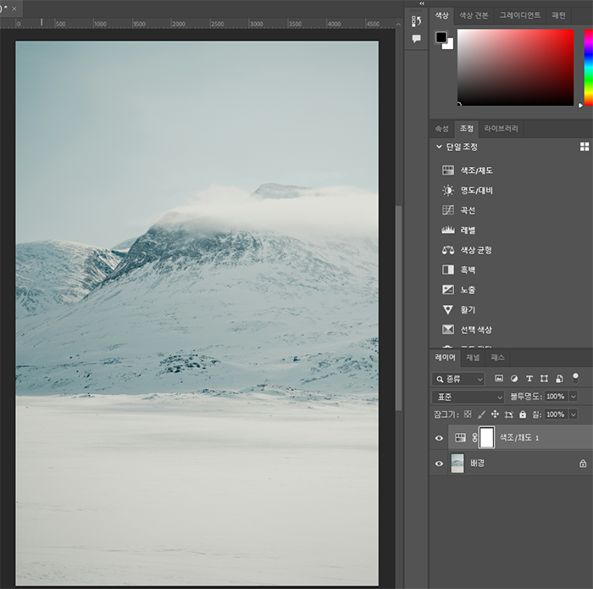Switch to the 라이브러리 tab
The width and height of the screenshot is (593, 589).
click(x=501, y=128)
